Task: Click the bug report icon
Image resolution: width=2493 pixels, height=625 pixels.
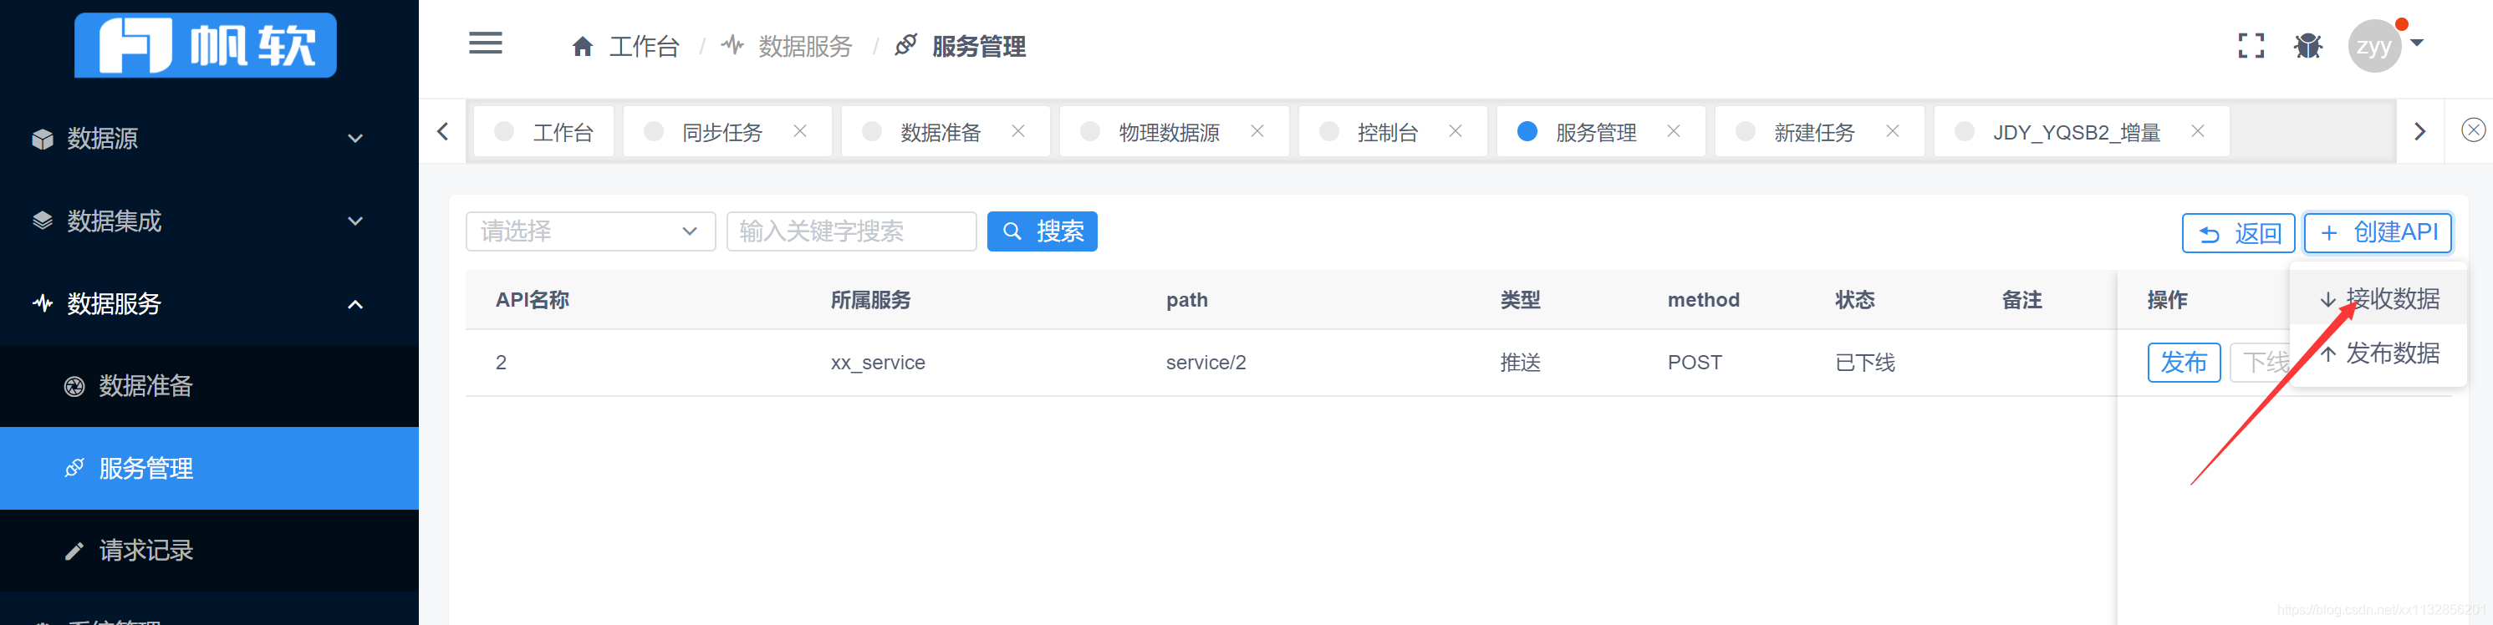Action: pos(2308,45)
